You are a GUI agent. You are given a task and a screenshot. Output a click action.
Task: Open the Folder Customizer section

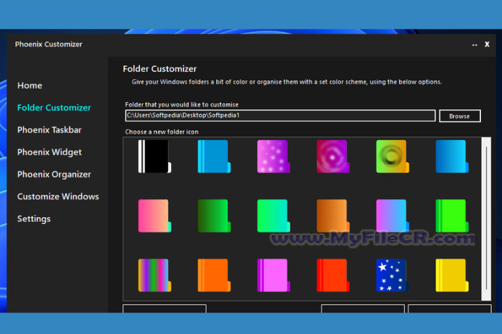(54, 108)
